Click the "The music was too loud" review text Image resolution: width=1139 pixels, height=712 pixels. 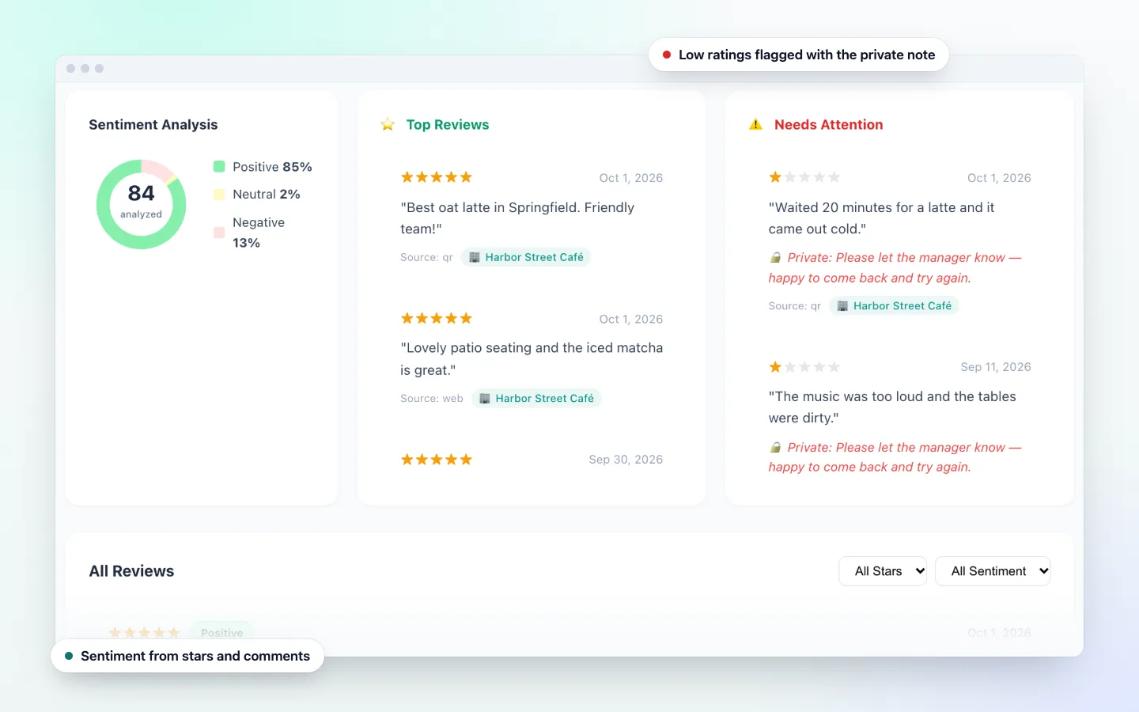(x=892, y=407)
